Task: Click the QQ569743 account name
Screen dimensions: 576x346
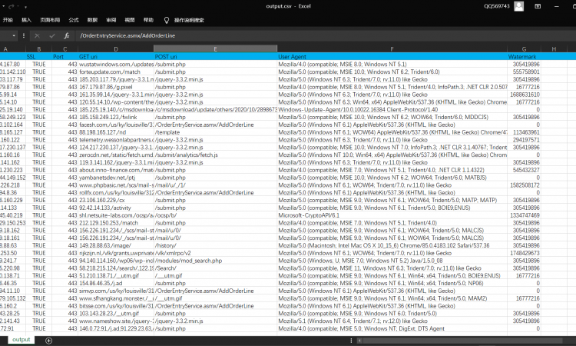Action: point(497,6)
